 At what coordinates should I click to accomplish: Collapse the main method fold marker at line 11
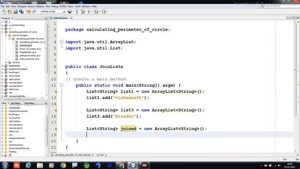pyautogui.click(x=61, y=85)
